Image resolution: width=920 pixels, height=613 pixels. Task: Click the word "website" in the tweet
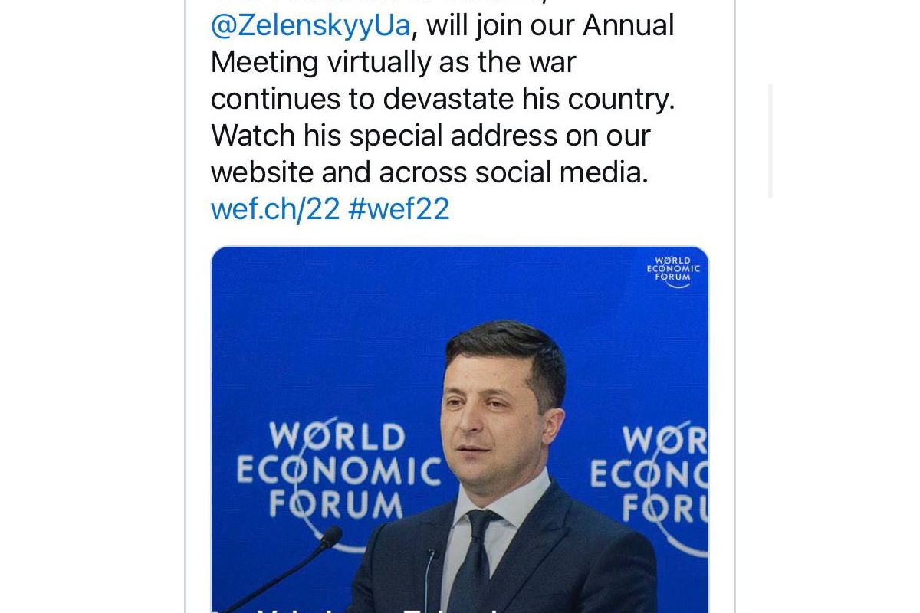261,172
